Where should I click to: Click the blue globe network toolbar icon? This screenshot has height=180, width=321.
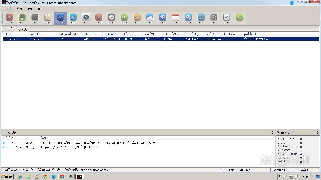coord(201,18)
